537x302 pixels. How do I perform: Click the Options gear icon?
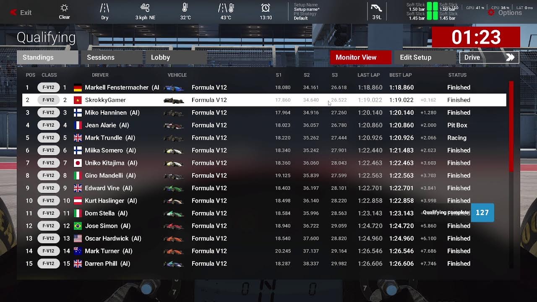pyautogui.click(x=491, y=13)
